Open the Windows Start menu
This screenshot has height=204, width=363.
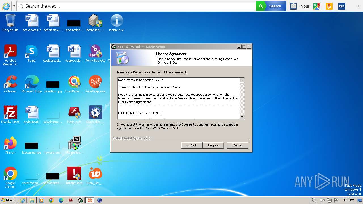[x=8, y=200]
